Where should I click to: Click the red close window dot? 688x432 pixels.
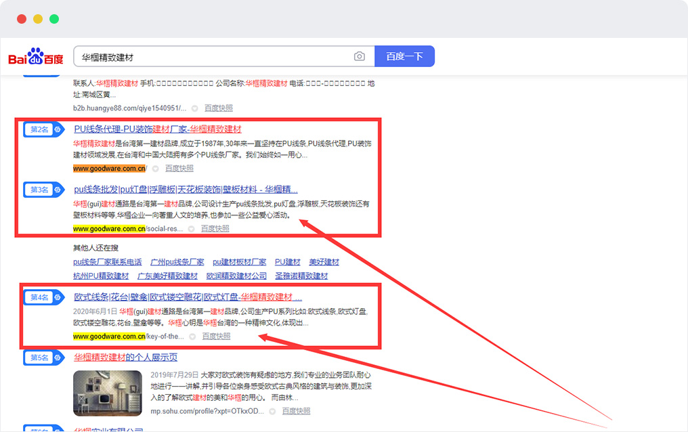(22, 19)
